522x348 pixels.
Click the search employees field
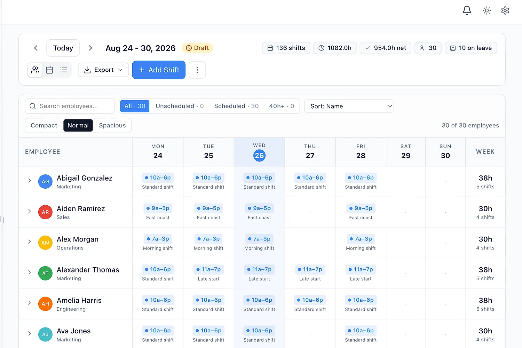(x=70, y=106)
